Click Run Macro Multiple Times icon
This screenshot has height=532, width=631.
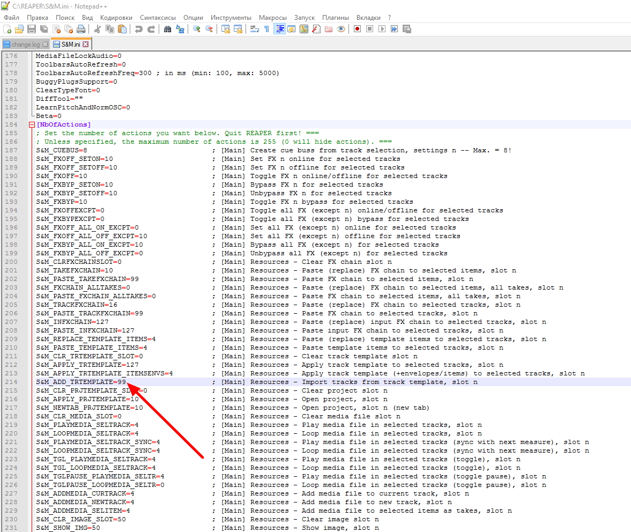[395, 29]
